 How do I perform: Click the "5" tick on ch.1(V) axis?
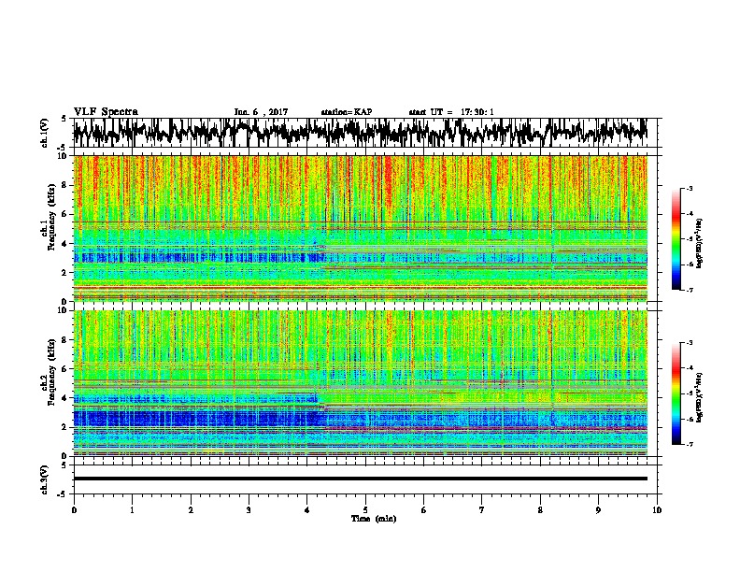tap(64, 119)
